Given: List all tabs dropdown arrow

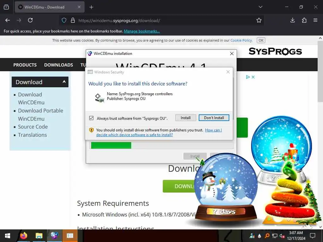Looking at the screenshot, I should pyautogui.click(x=260, y=7).
